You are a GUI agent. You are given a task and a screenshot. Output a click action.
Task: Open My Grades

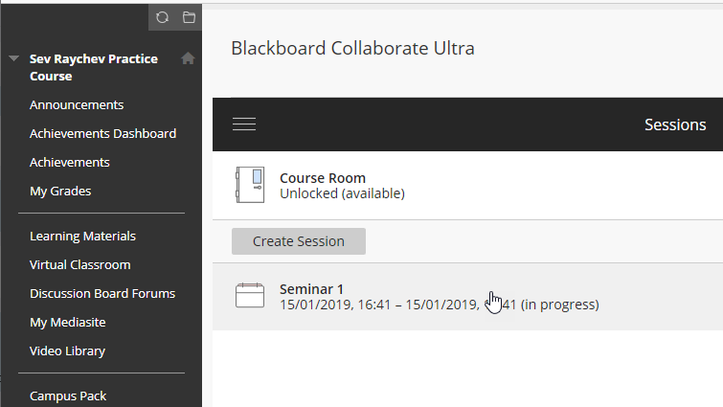point(60,191)
